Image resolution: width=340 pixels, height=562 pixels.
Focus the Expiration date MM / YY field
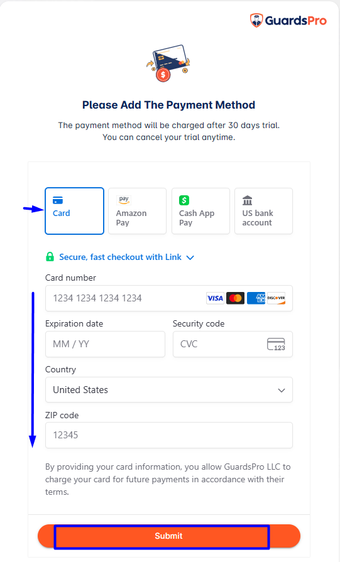105,344
